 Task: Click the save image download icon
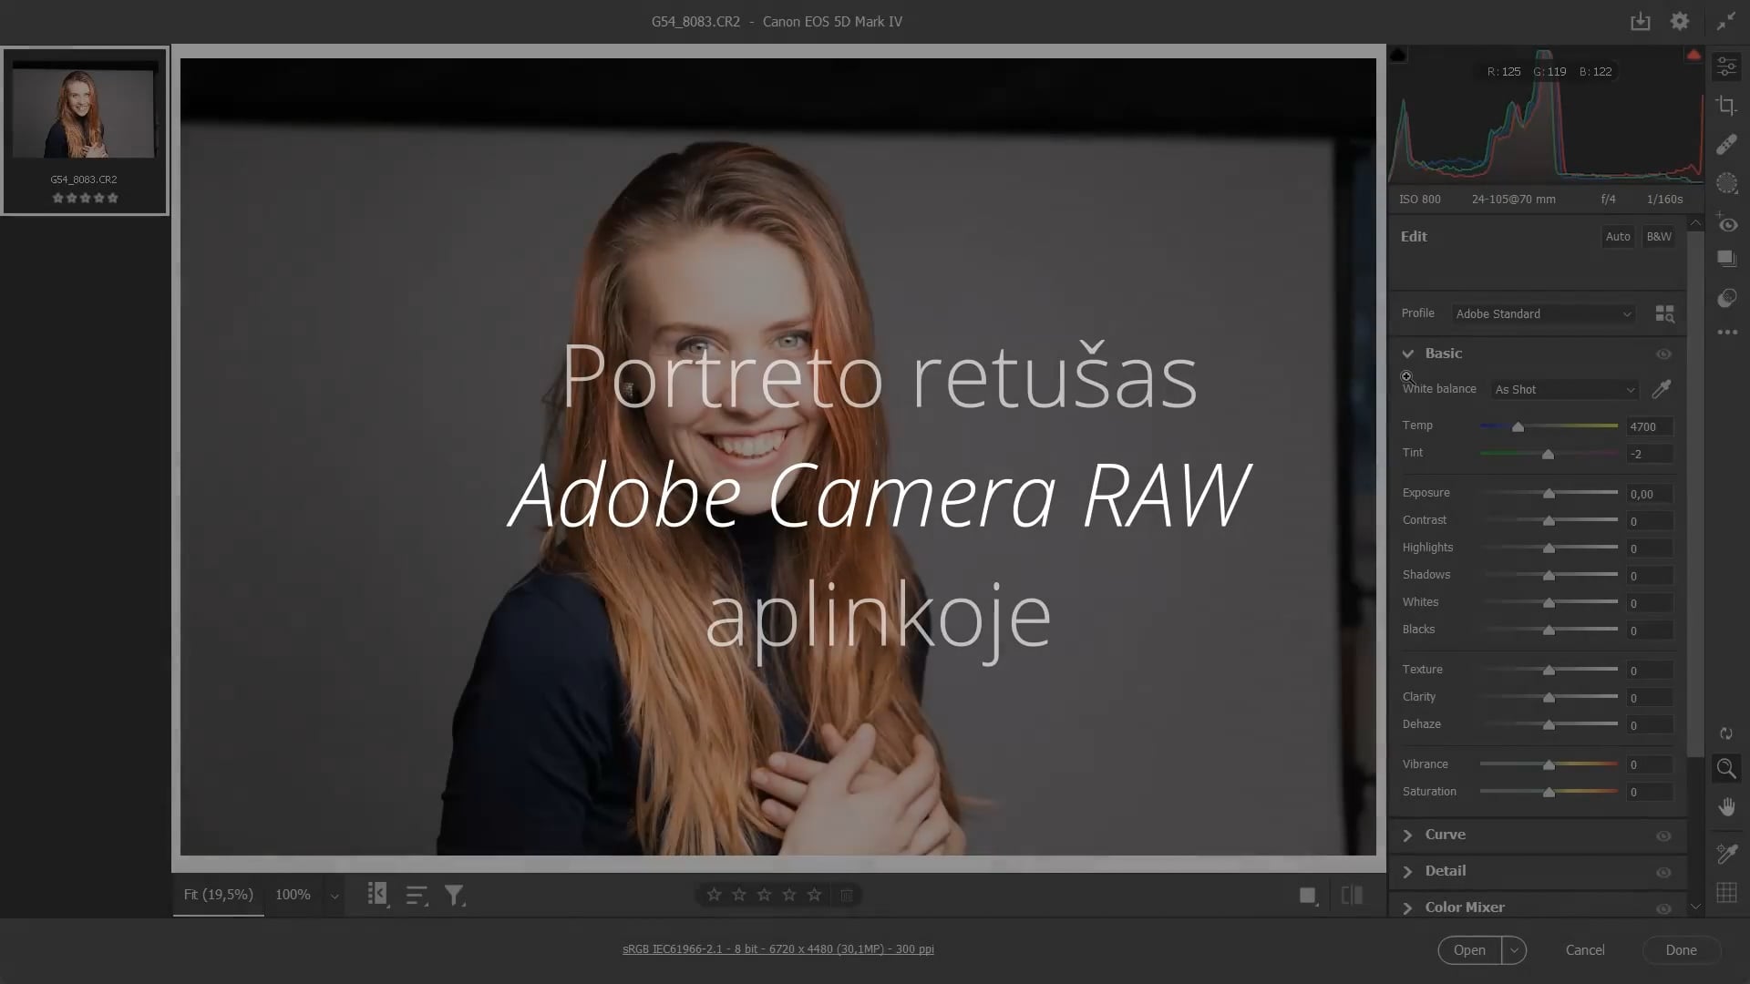coord(1640,21)
